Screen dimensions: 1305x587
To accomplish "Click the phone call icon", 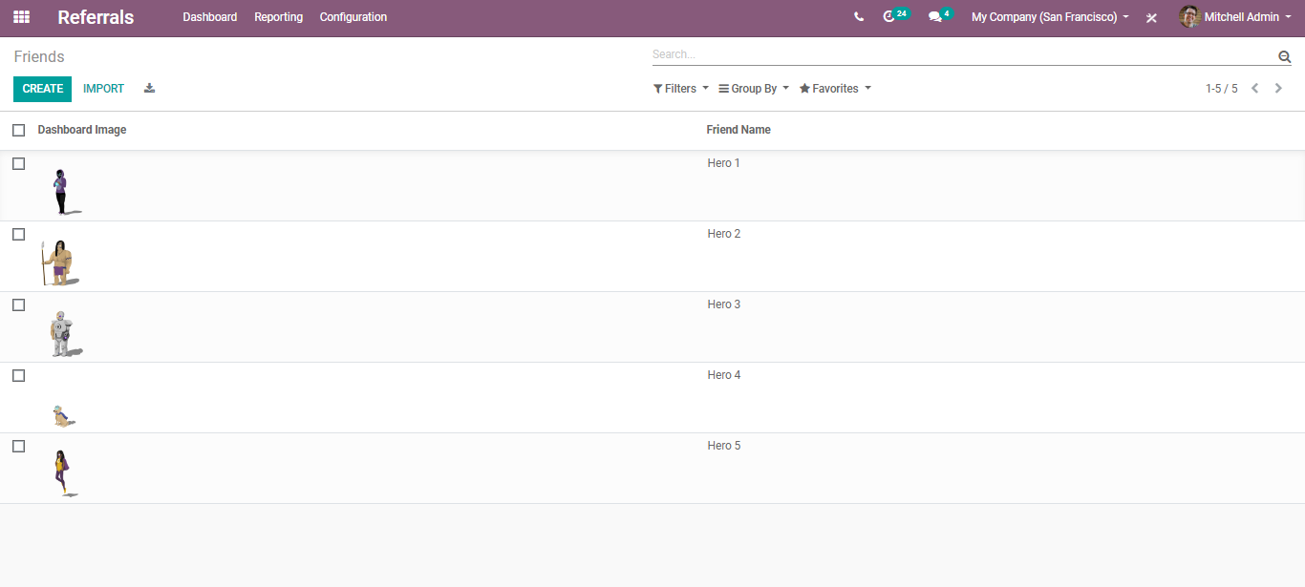I will click(x=859, y=17).
